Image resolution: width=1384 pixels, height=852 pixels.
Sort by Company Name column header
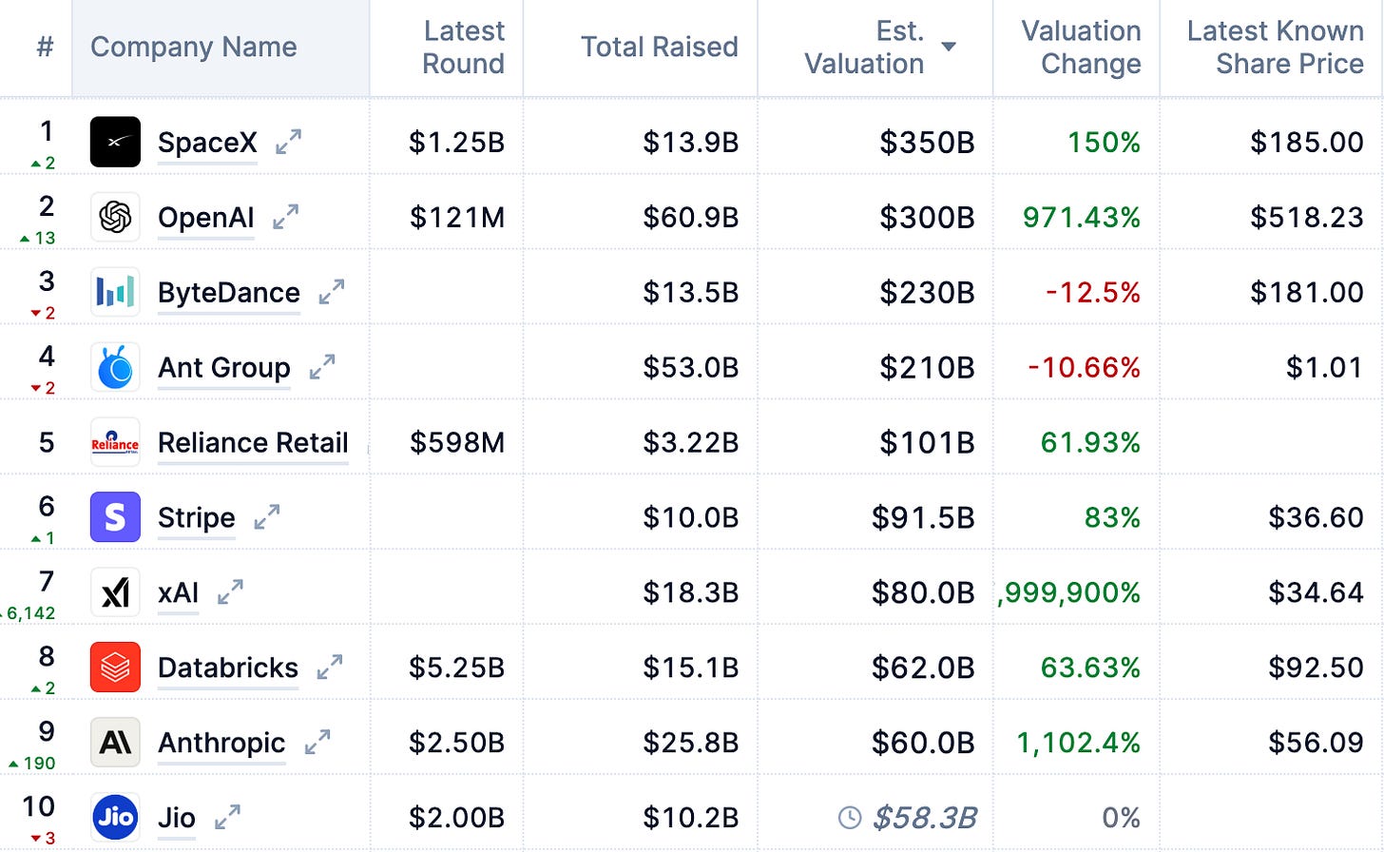tap(194, 47)
